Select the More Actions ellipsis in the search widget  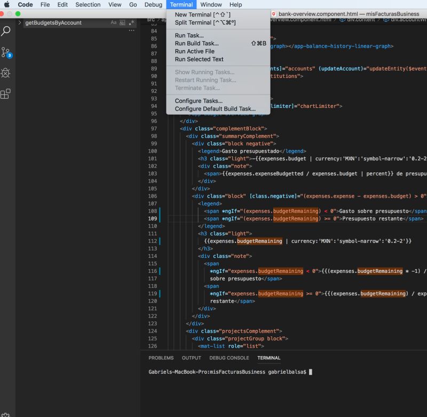click(131, 30)
